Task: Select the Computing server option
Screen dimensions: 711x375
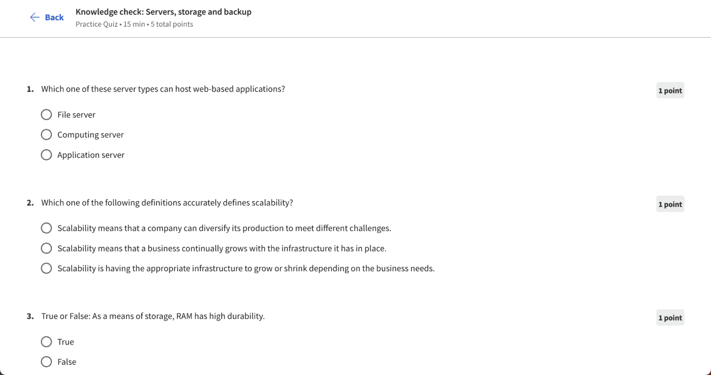Action: (46, 134)
